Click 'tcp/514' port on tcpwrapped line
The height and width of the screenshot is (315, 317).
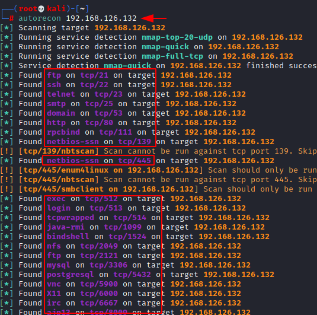coord(130,218)
